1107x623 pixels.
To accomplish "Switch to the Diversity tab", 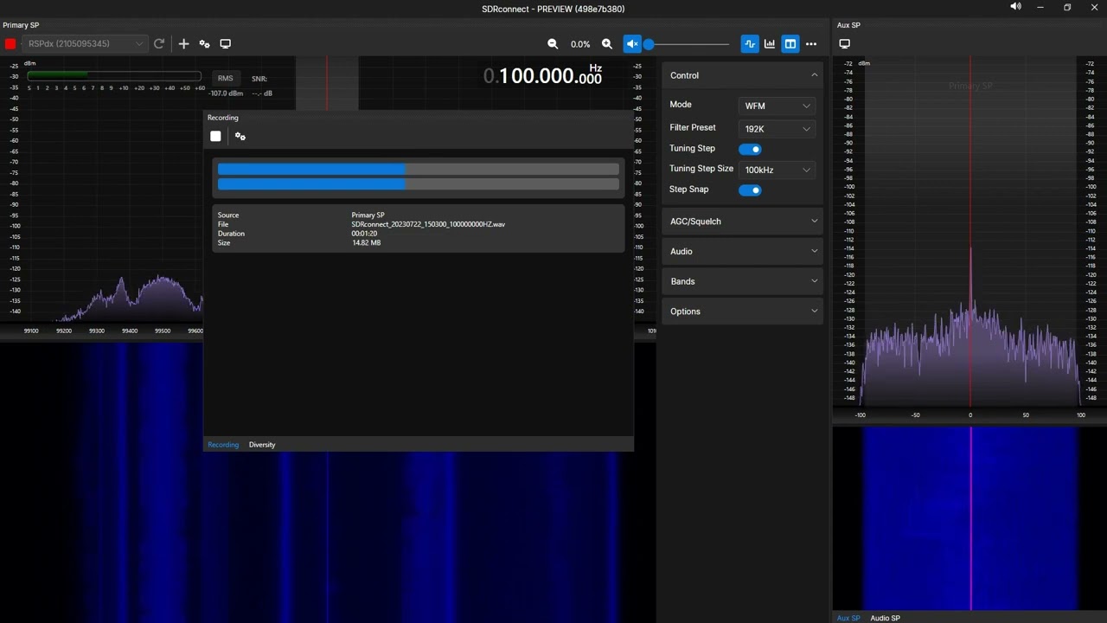I will 262,445.
